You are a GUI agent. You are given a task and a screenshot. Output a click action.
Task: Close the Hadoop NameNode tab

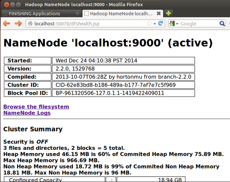tap(159, 13)
